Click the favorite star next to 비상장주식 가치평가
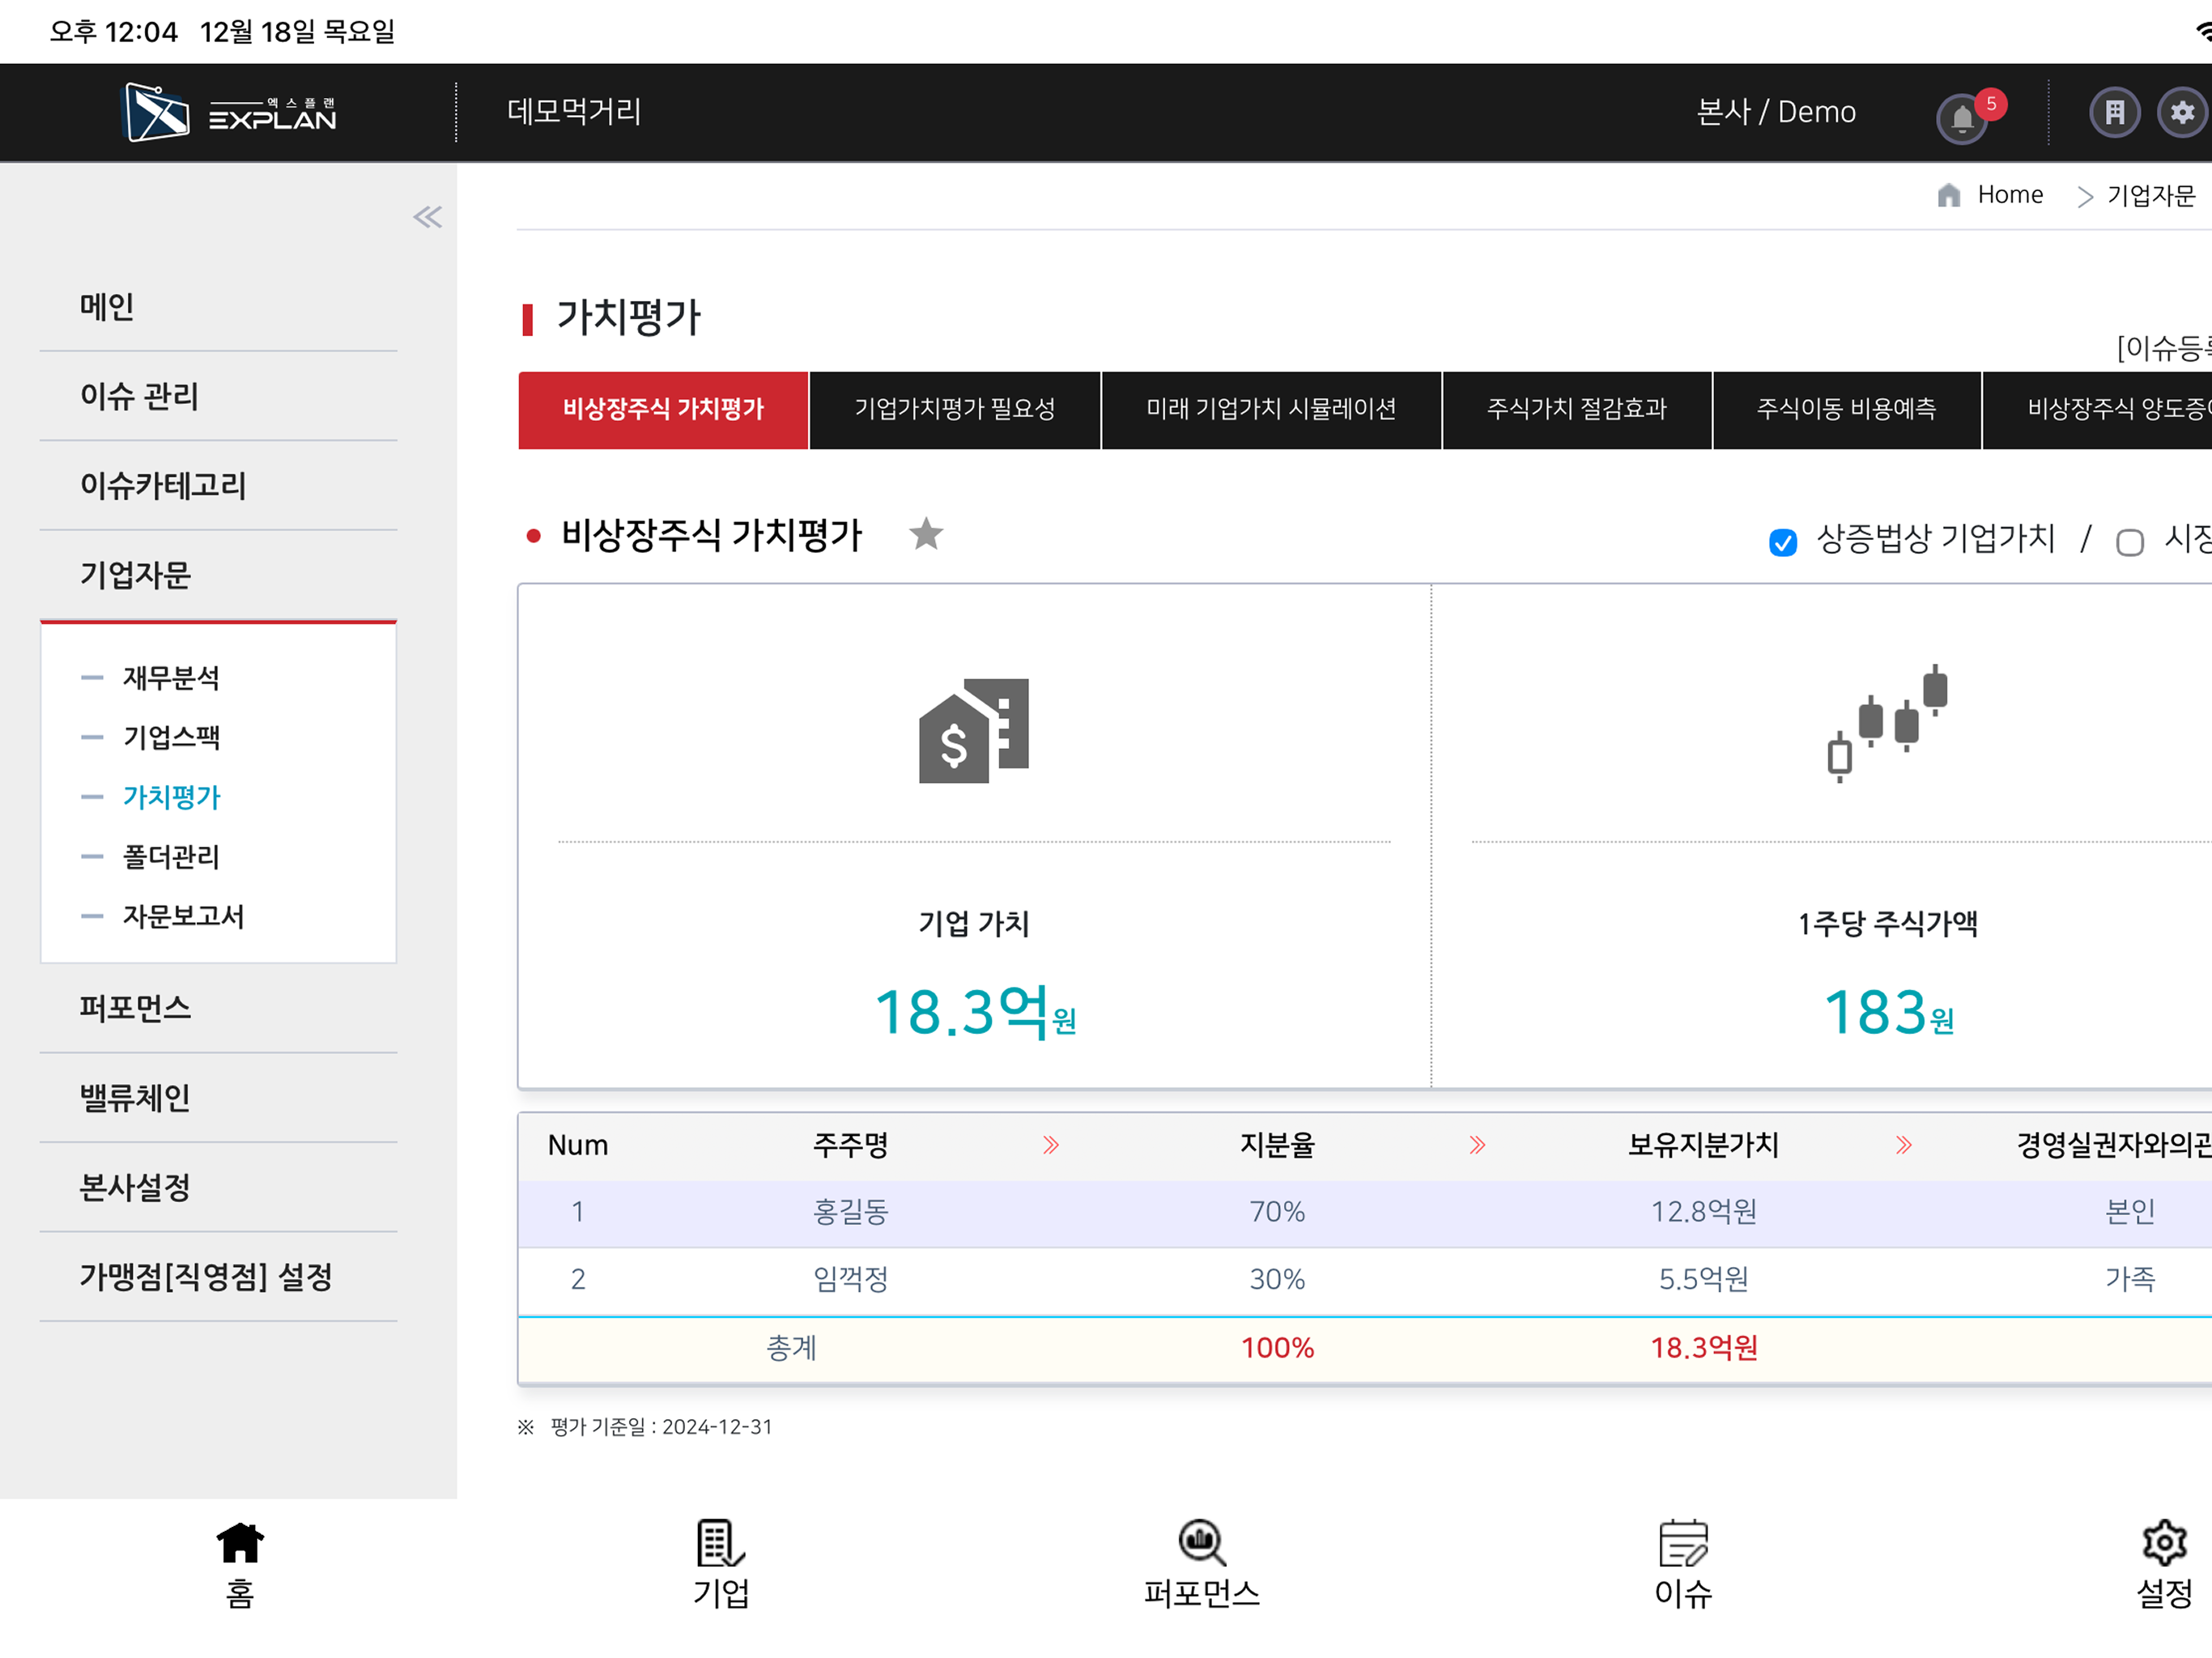This screenshot has width=2212, height=1658. (926, 534)
